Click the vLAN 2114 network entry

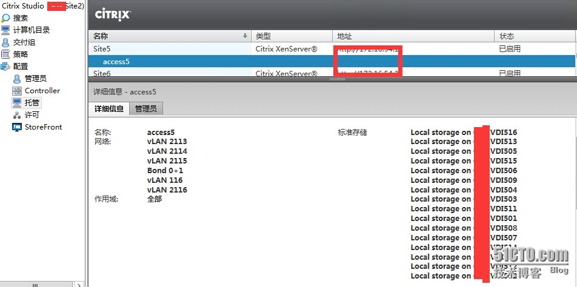[x=167, y=151]
